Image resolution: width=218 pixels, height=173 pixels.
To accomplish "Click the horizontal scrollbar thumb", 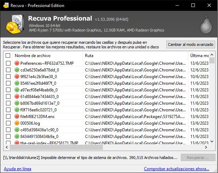I will click(56, 147).
